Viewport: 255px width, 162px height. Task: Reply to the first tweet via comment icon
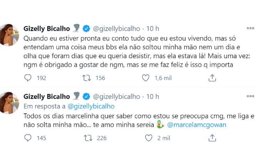coord(28,78)
